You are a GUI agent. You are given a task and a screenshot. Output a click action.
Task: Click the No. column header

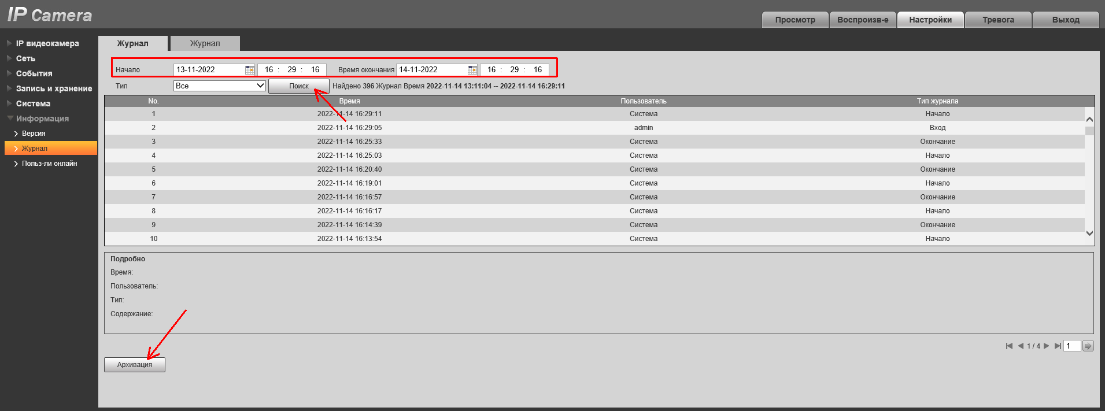point(153,101)
